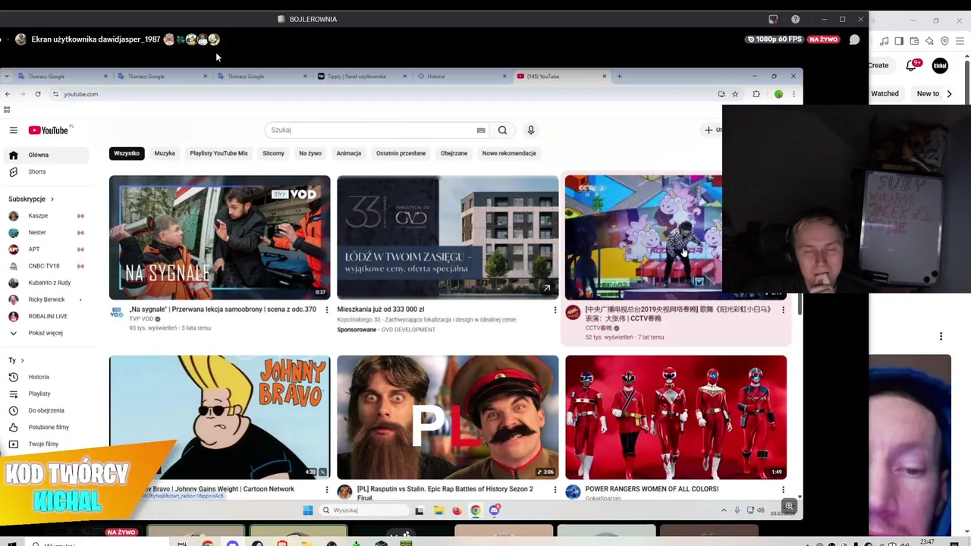Click the streamed Windows Start button
The height and width of the screenshot is (546, 971).
pos(307,510)
